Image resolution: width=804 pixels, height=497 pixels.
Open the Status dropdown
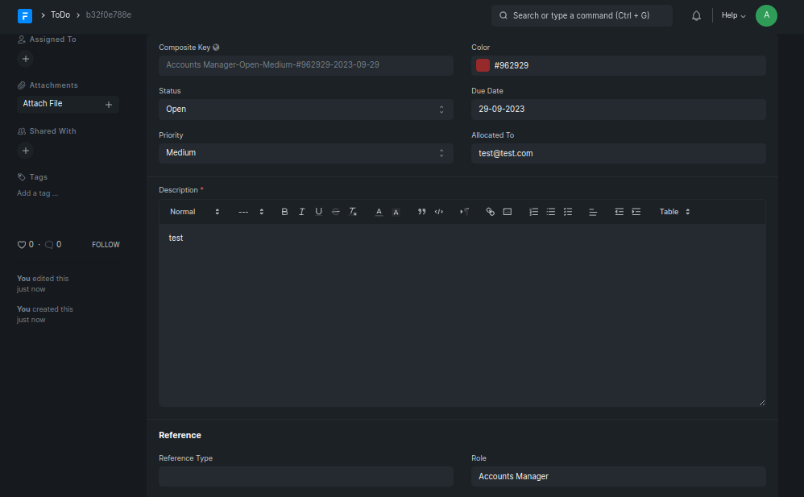(x=305, y=109)
